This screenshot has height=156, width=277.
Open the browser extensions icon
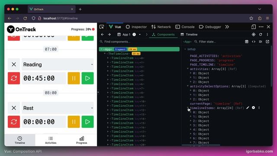(260, 18)
